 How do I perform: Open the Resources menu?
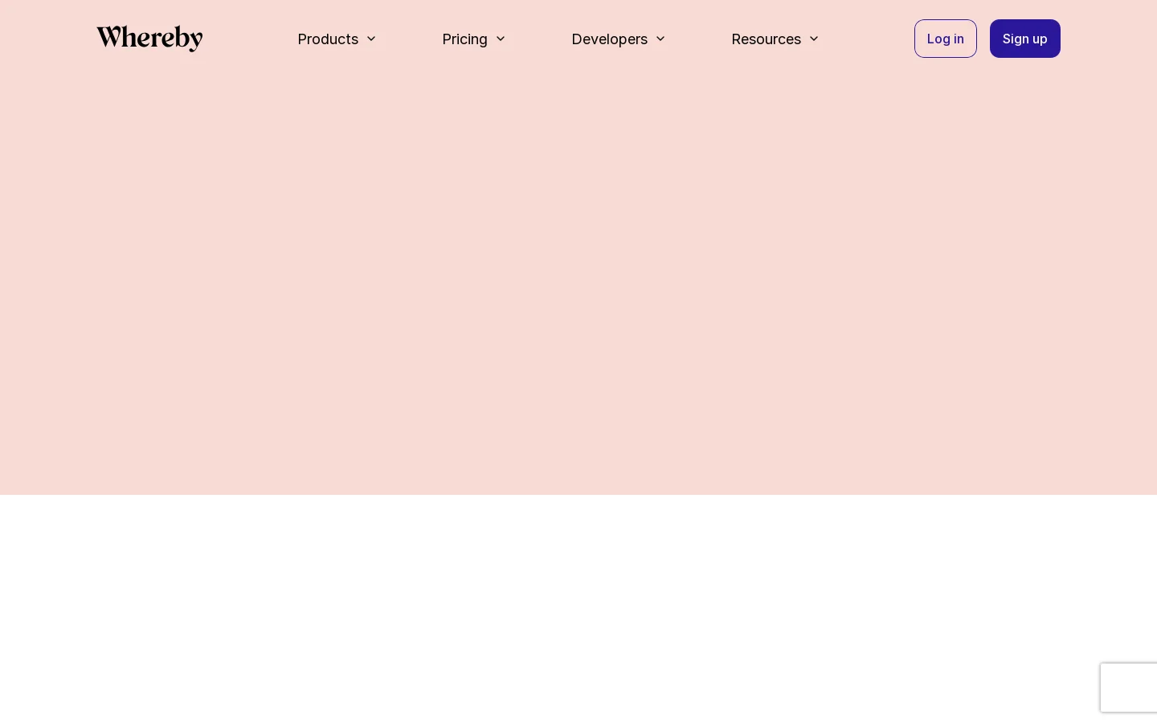click(766, 39)
